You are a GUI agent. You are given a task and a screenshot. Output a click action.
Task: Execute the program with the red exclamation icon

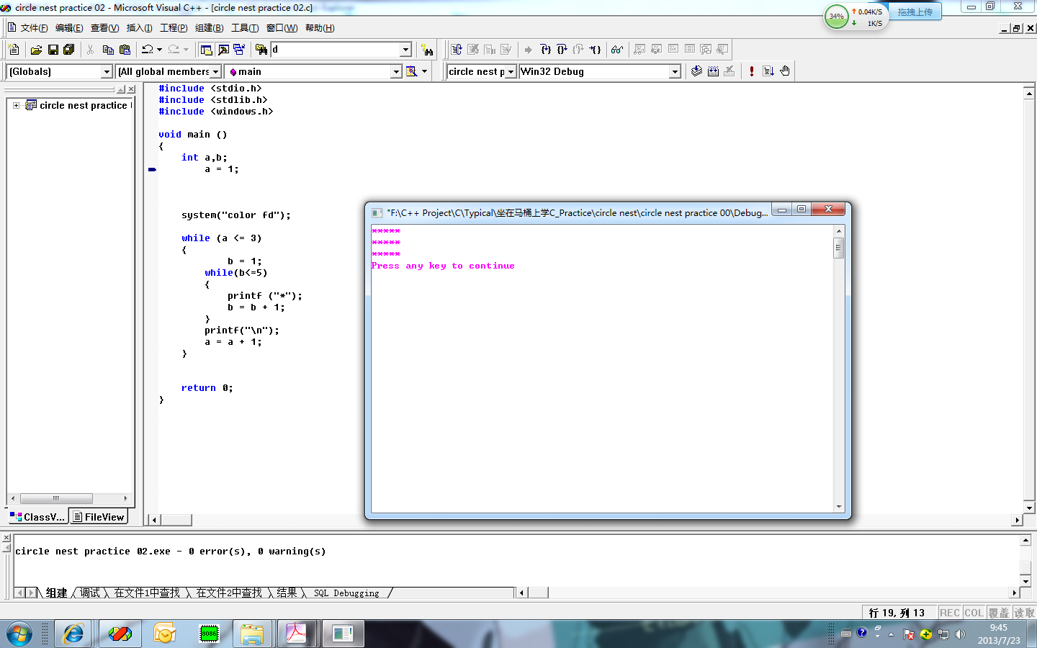(x=752, y=71)
